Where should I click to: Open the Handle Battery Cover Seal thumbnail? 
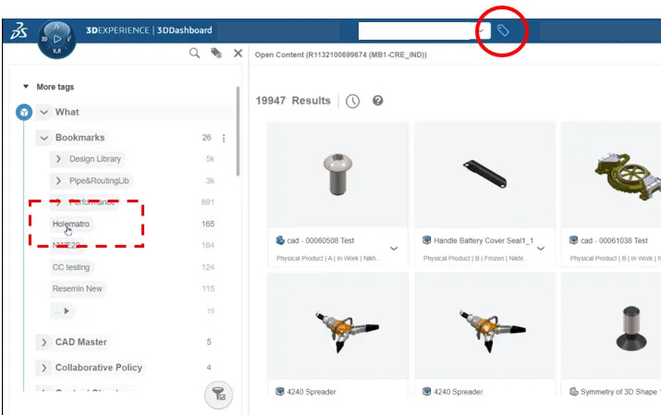[484, 175]
